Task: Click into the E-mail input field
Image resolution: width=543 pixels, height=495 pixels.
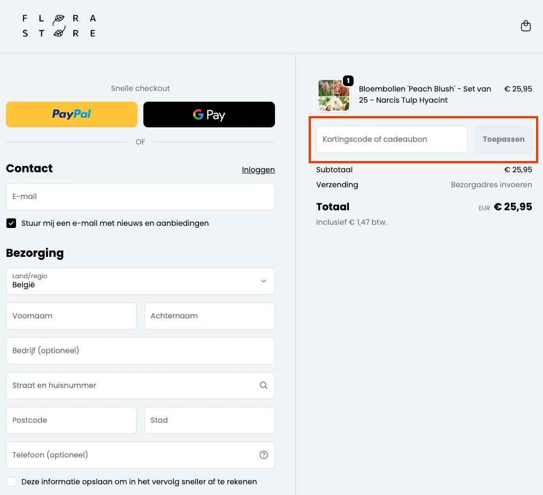Action: click(x=140, y=196)
